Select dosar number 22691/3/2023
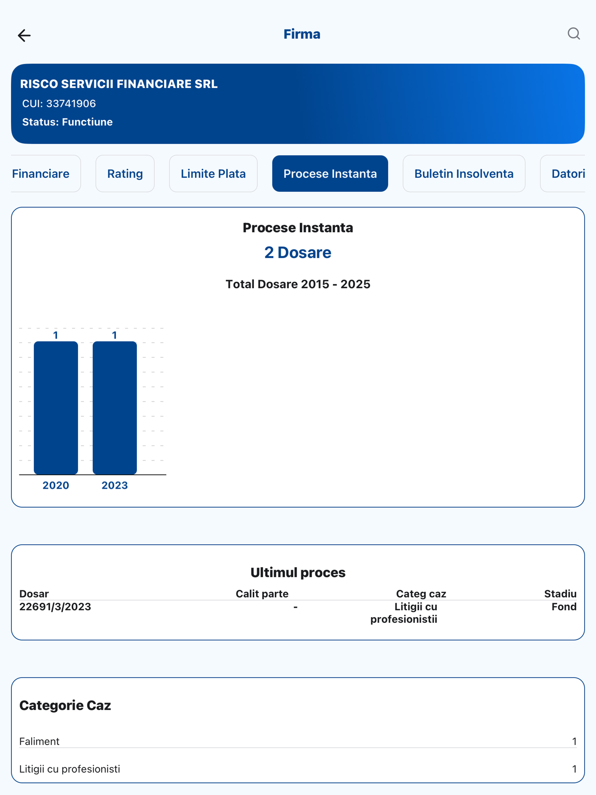The image size is (596, 795). pos(55,607)
